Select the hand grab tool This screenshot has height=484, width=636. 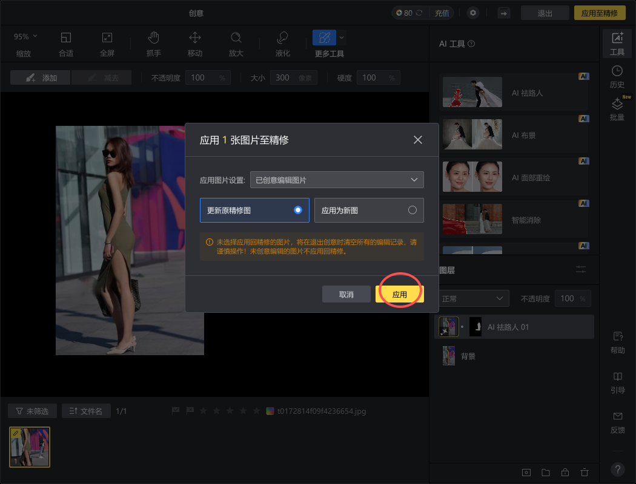(x=153, y=39)
